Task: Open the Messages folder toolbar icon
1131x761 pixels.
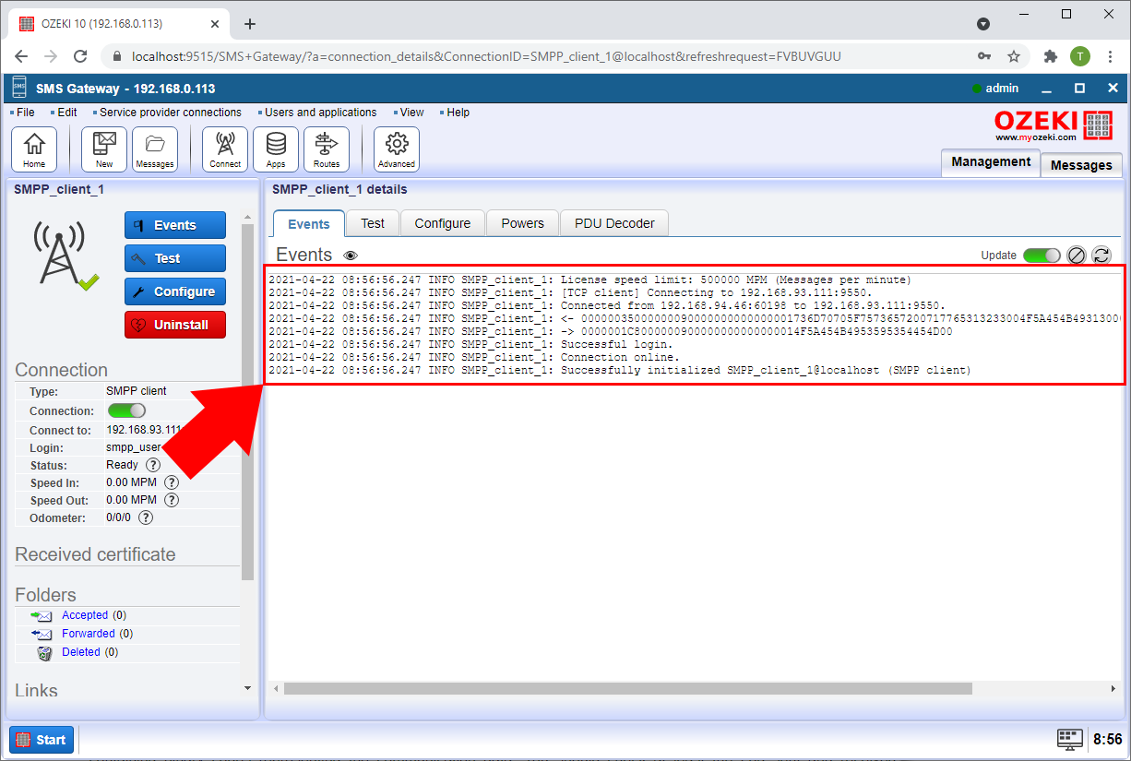Action: tap(155, 149)
